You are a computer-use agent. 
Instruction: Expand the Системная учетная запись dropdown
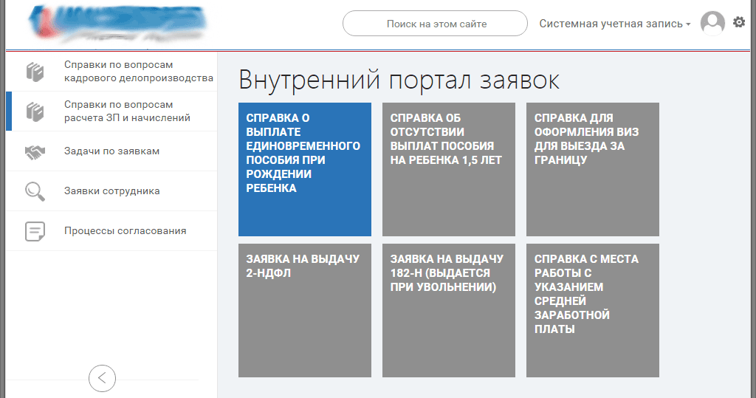(614, 24)
